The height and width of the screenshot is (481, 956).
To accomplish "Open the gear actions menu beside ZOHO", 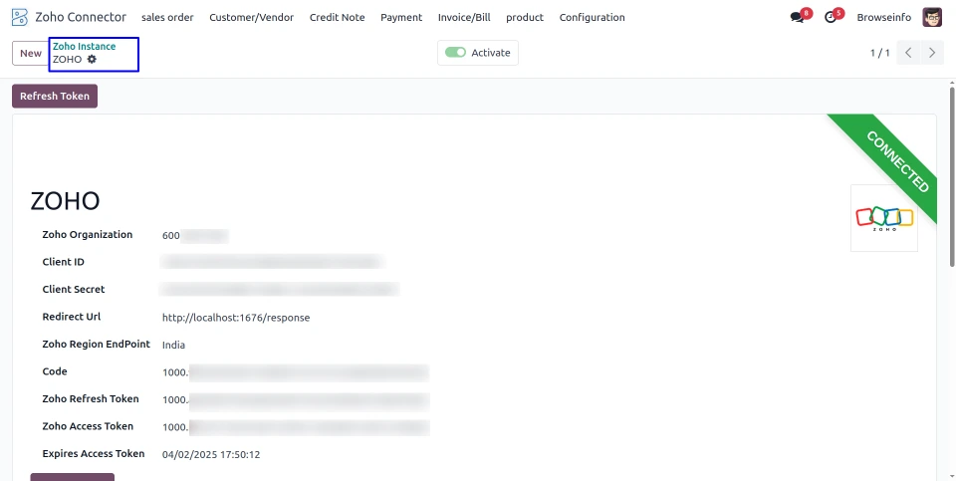I will click(92, 60).
